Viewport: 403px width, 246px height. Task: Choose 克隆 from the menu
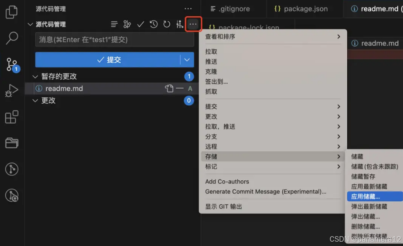click(x=273, y=72)
